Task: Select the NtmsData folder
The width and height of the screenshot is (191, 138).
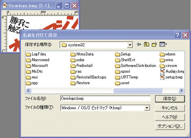Action: click(x=82, y=54)
